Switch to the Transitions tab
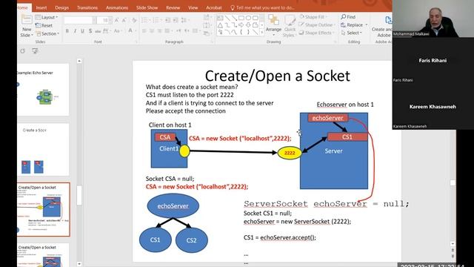Screen dimensions: 474x267 coord(87,7)
